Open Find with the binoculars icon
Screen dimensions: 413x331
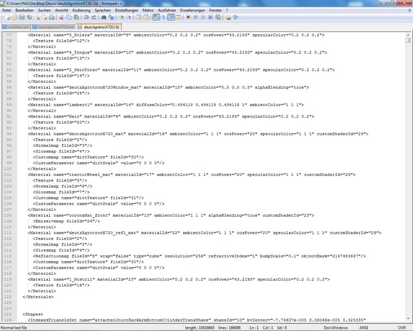104,18
